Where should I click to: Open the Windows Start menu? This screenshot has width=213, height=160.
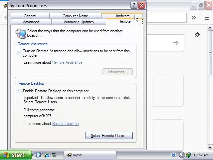coord(16,155)
